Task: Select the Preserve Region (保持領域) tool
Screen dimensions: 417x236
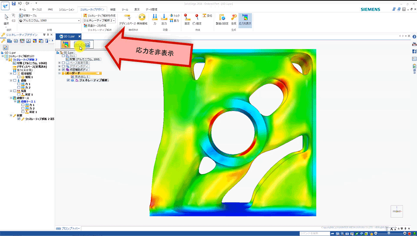Action: pyautogui.click(x=142, y=18)
